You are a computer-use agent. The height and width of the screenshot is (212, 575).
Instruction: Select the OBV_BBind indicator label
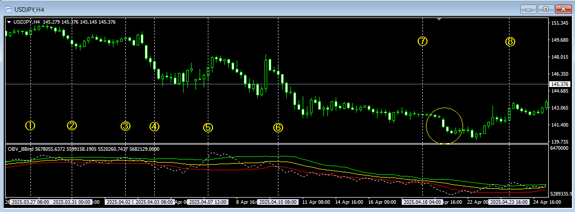point(22,149)
